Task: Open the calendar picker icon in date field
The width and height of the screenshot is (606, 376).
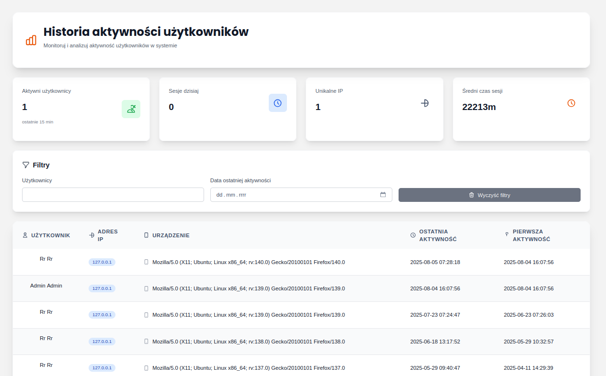Action: point(383,195)
